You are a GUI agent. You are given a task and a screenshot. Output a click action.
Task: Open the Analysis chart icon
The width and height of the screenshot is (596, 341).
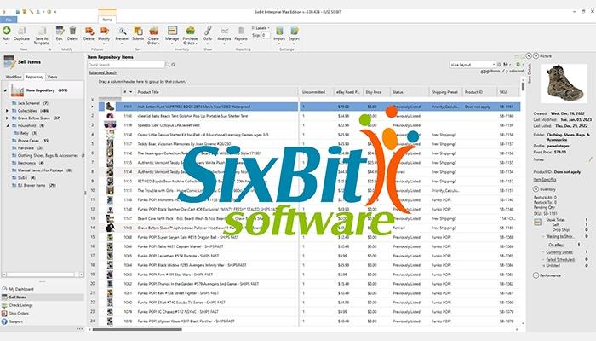coord(224,31)
